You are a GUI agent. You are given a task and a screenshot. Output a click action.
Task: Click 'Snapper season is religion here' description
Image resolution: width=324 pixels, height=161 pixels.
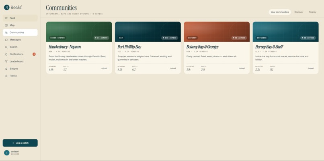[145, 58]
